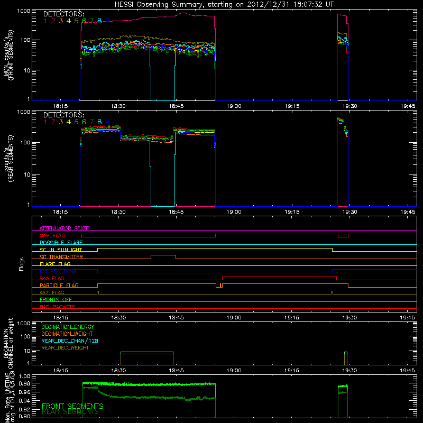Select the BAD_PACKETS flag label

pyautogui.click(x=58, y=307)
